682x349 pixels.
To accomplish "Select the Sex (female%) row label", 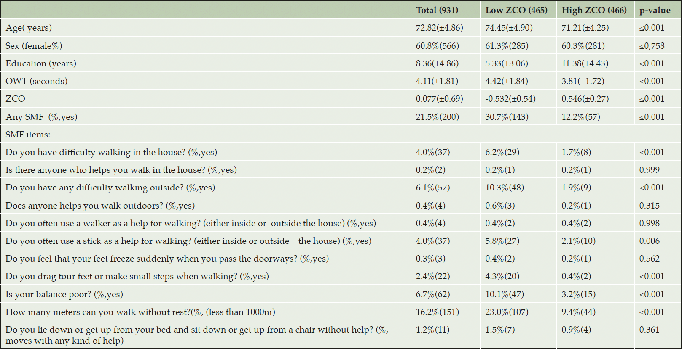I will [x=34, y=46].
